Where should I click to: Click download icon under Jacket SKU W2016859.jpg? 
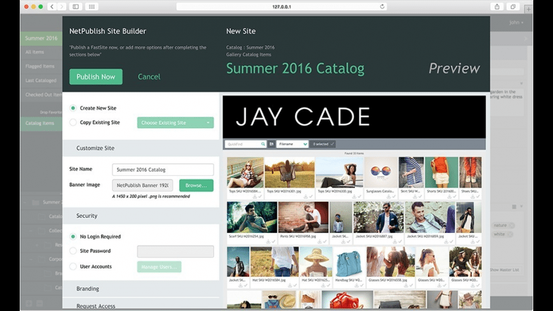[x=446, y=242]
